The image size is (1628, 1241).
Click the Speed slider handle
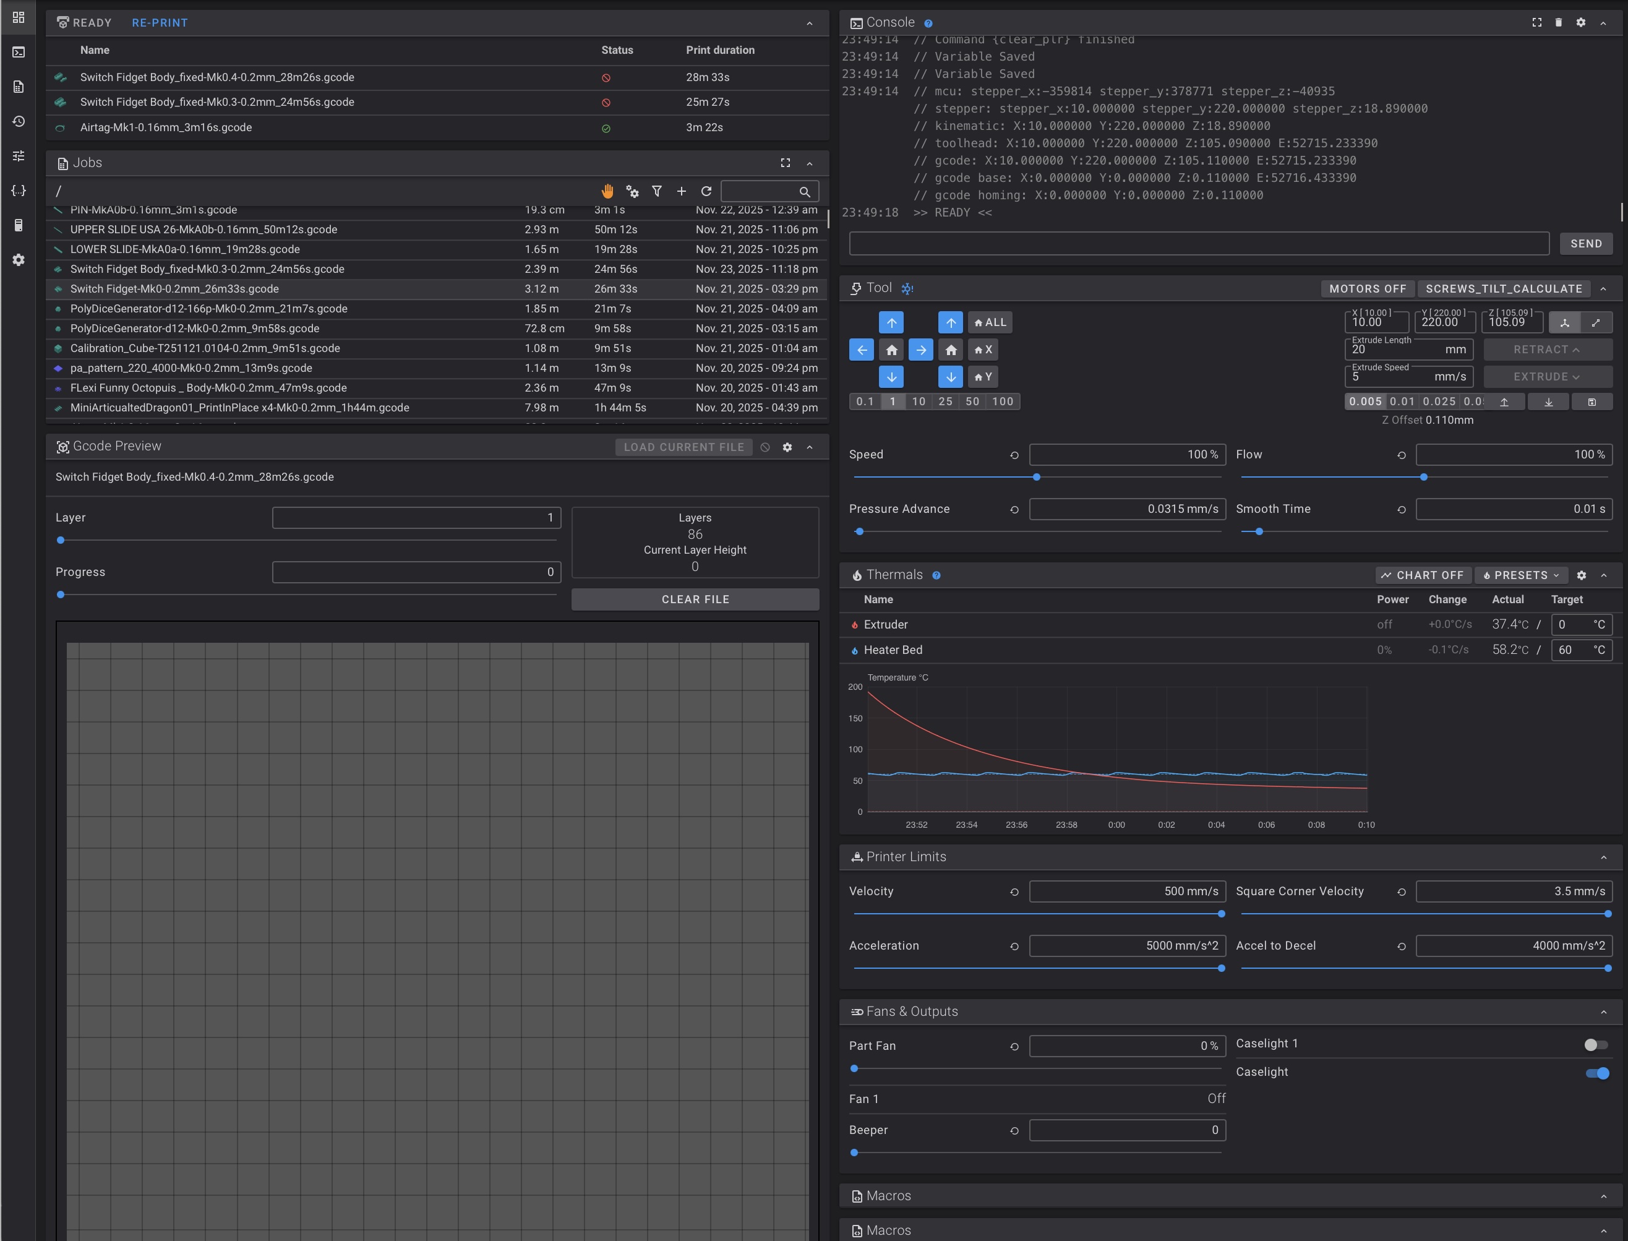pyautogui.click(x=1036, y=477)
